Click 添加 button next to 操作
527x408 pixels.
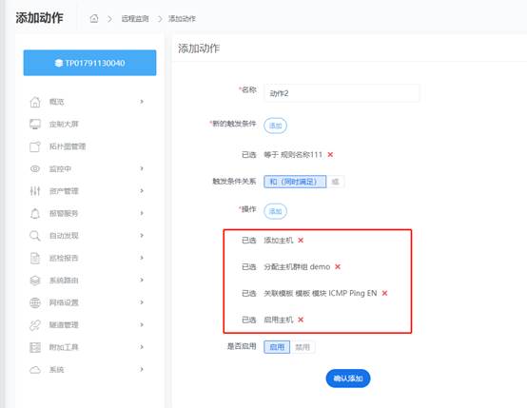click(x=275, y=211)
